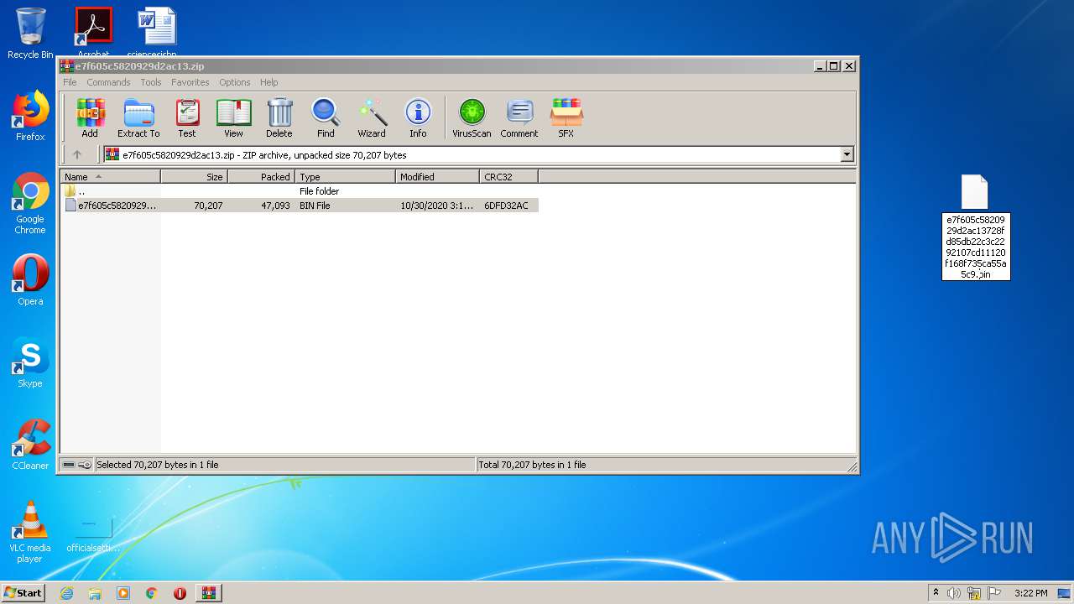This screenshot has width=1074, height=604.
Task: Open the File menu
Action: [x=70, y=82]
